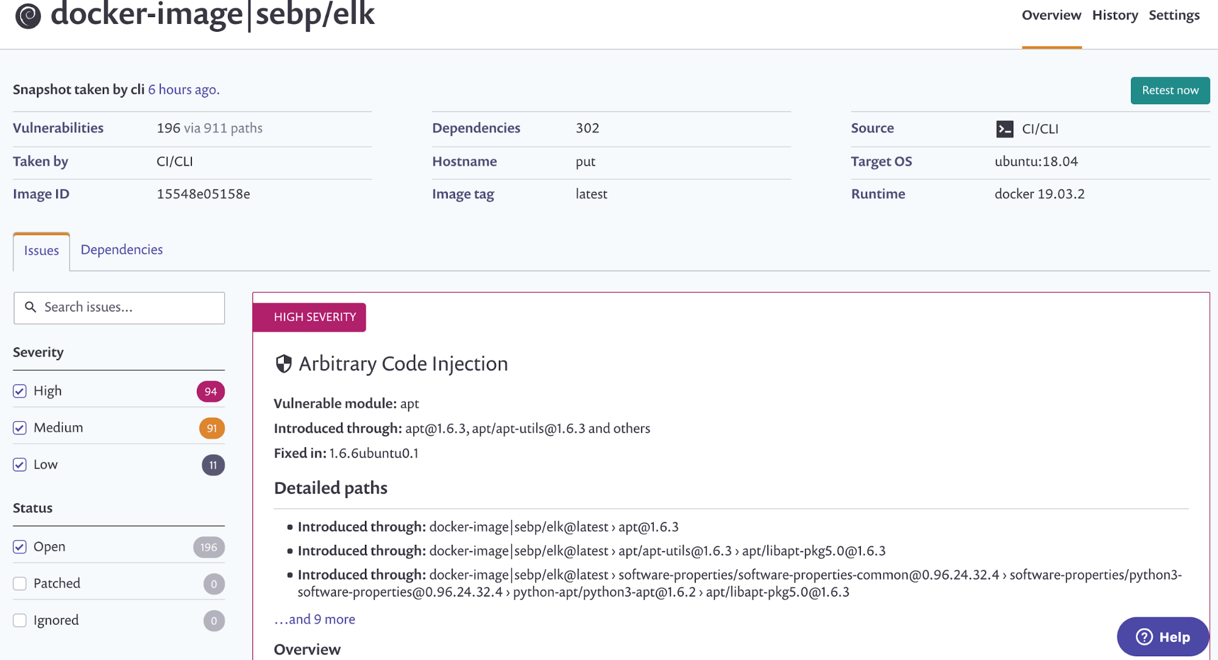The height and width of the screenshot is (660, 1218).
Task: Click the CI/CLI terminal source icon
Action: (x=1005, y=129)
